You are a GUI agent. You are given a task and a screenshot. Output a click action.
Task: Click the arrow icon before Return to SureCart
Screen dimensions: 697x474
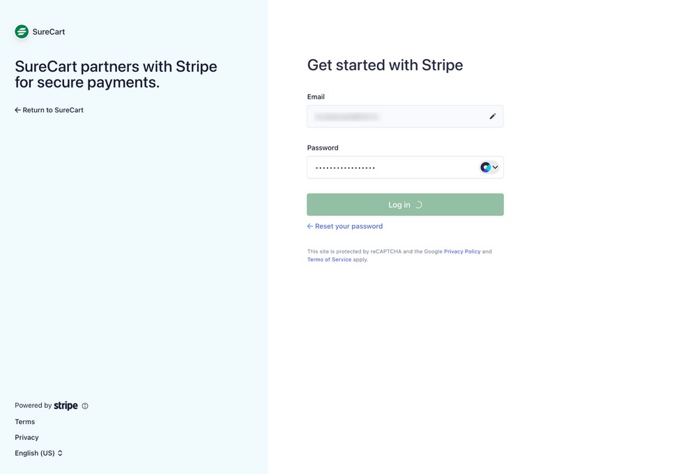[17, 109]
